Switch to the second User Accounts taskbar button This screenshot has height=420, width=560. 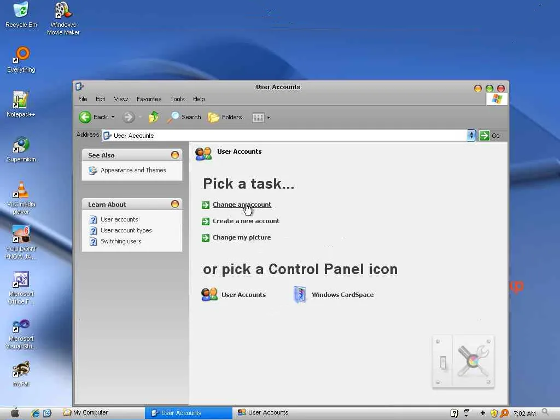click(263, 412)
